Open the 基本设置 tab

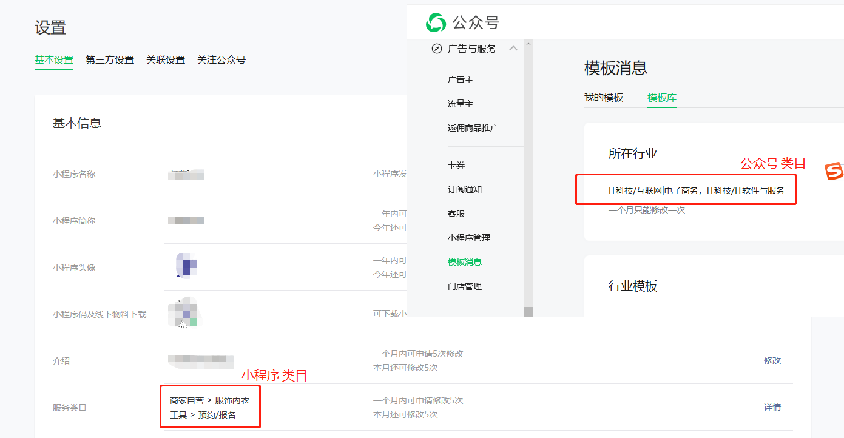tap(54, 60)
